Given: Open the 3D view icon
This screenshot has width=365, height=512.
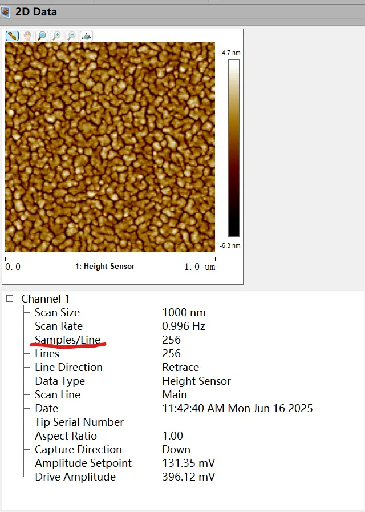Looking at the screenshot, I should point(86,36).
